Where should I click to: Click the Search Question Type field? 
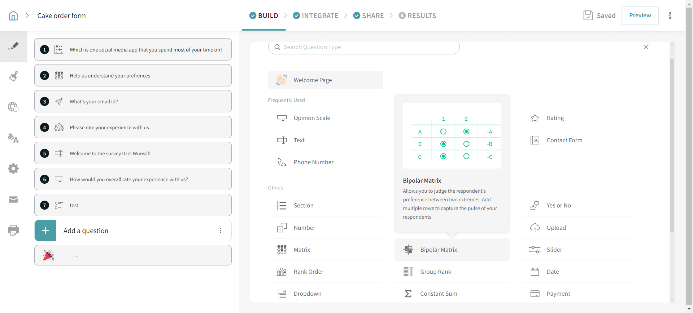tap(365, 47)
